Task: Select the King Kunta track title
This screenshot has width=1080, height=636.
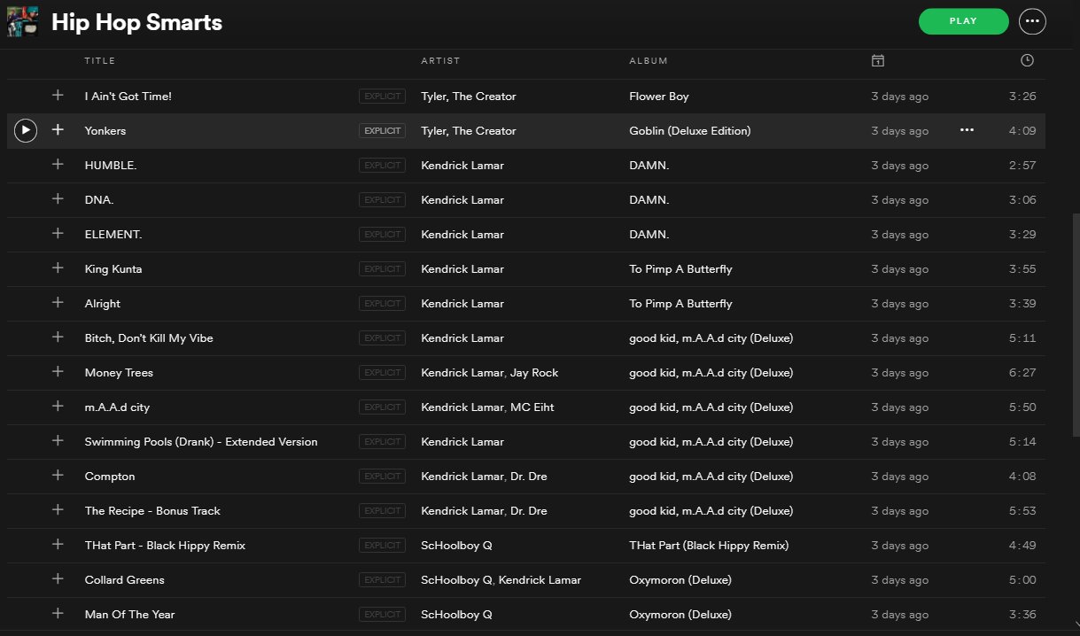Action: (113, 269)
